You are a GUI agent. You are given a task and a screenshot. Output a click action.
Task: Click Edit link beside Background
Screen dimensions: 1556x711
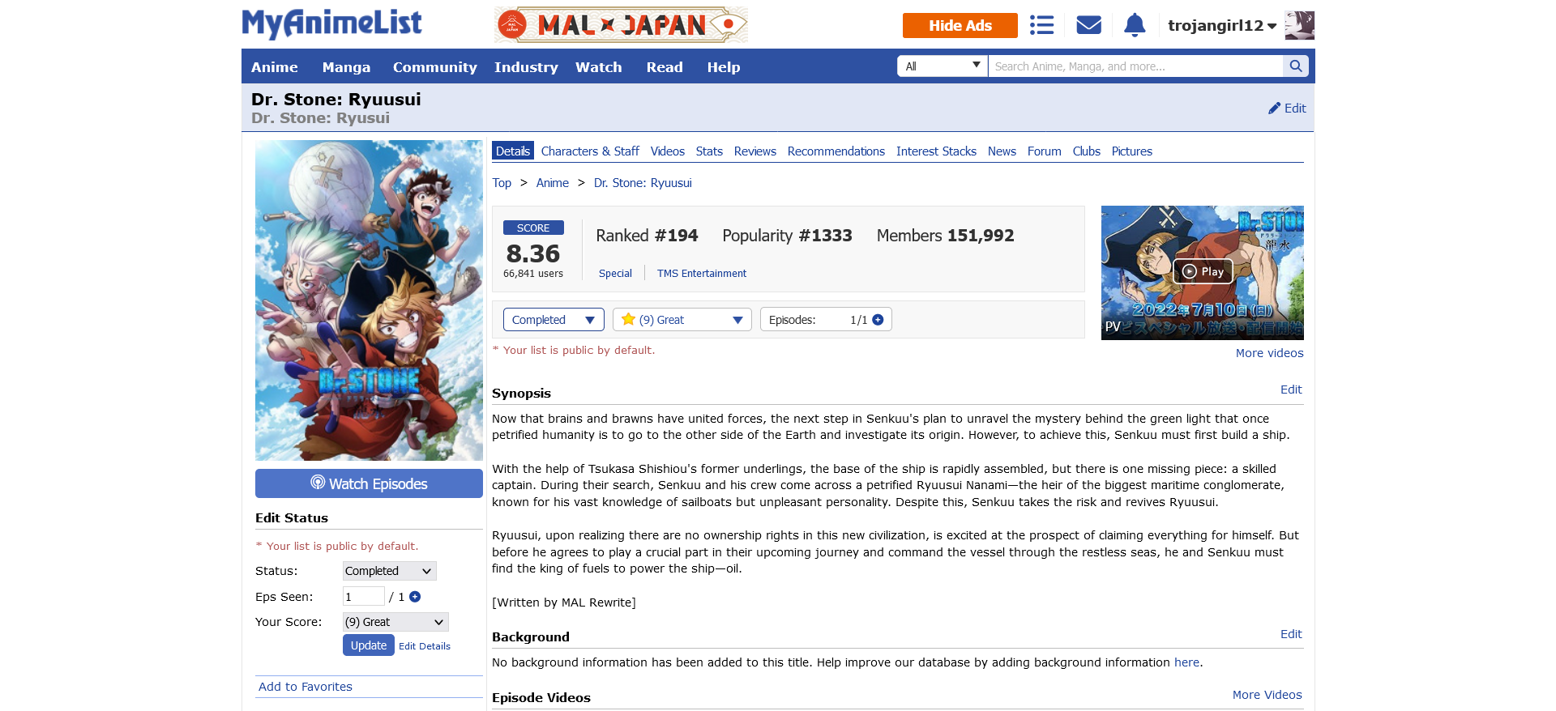1291,634
